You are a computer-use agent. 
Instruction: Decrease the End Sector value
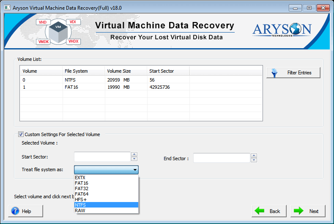point(254,160)
